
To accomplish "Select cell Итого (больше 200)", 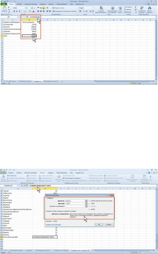I will pyautogui.click(x=18, y=237).
